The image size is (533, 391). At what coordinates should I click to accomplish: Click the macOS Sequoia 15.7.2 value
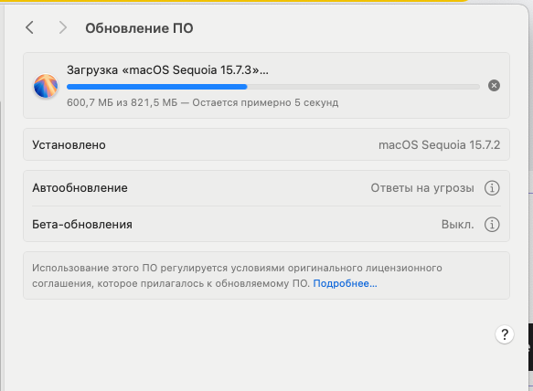click(439, 145)
